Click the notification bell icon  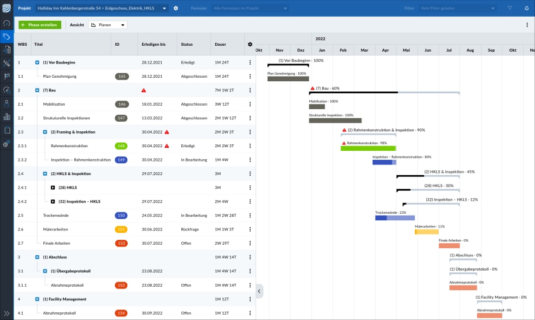(x=526, y=8)
